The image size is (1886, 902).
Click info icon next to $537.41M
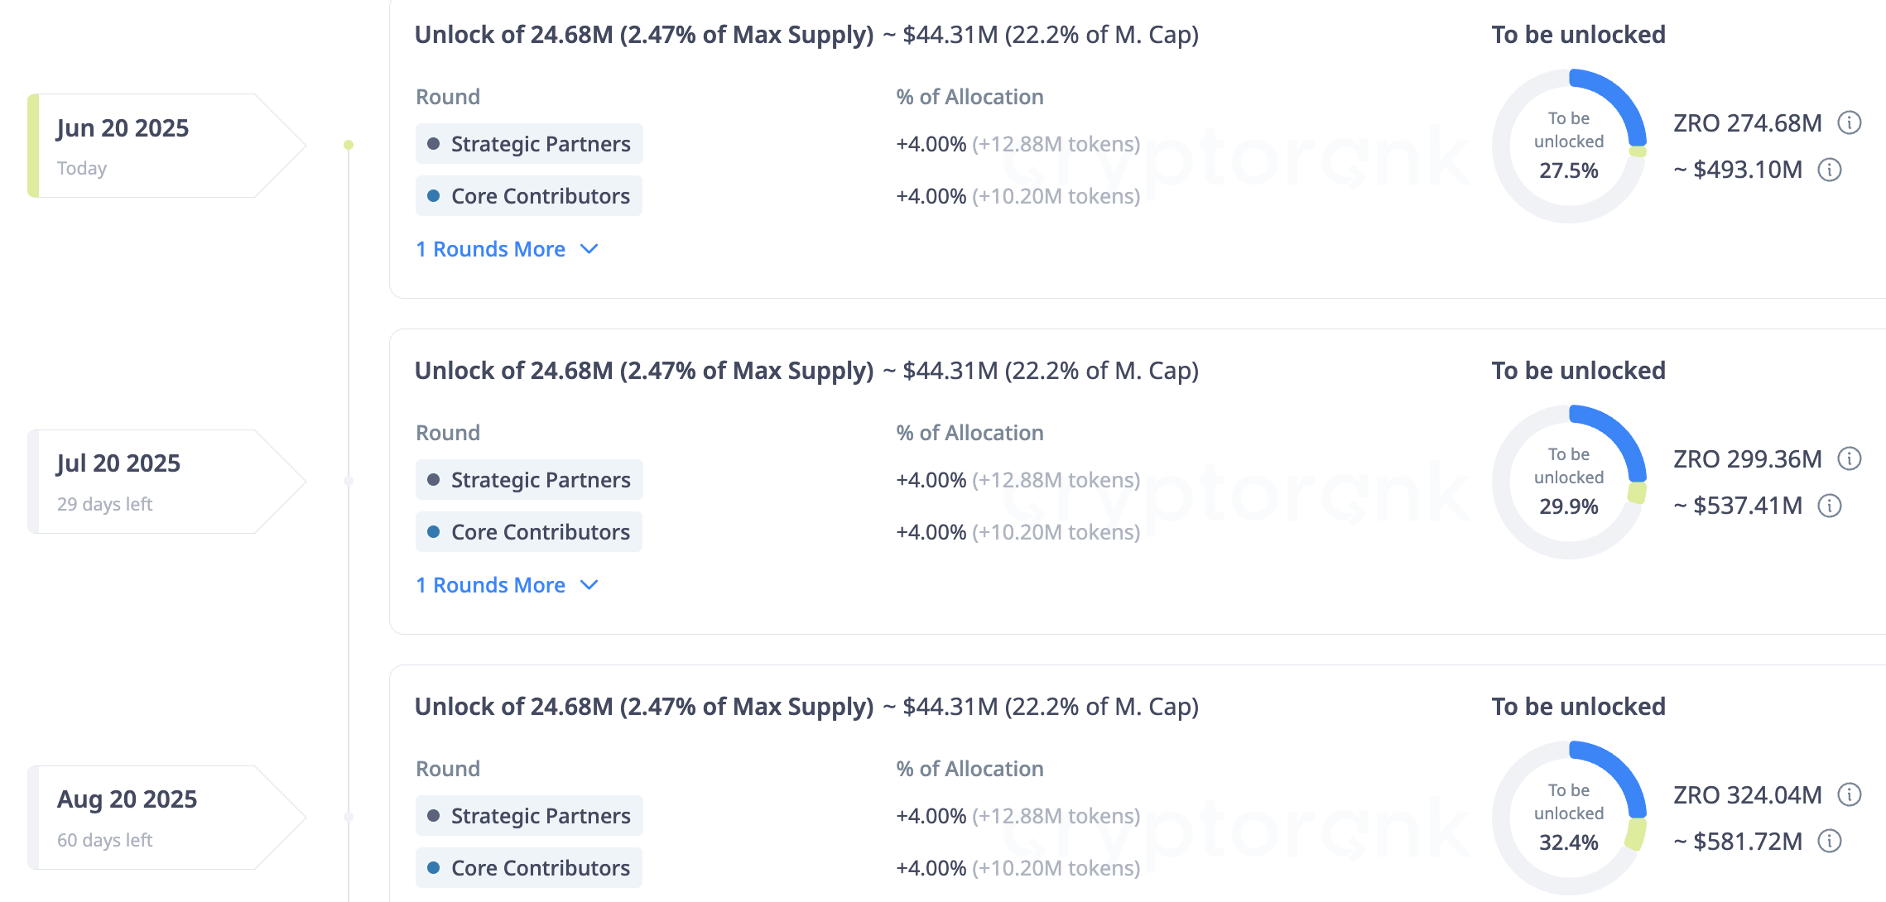click(1830, 506)
